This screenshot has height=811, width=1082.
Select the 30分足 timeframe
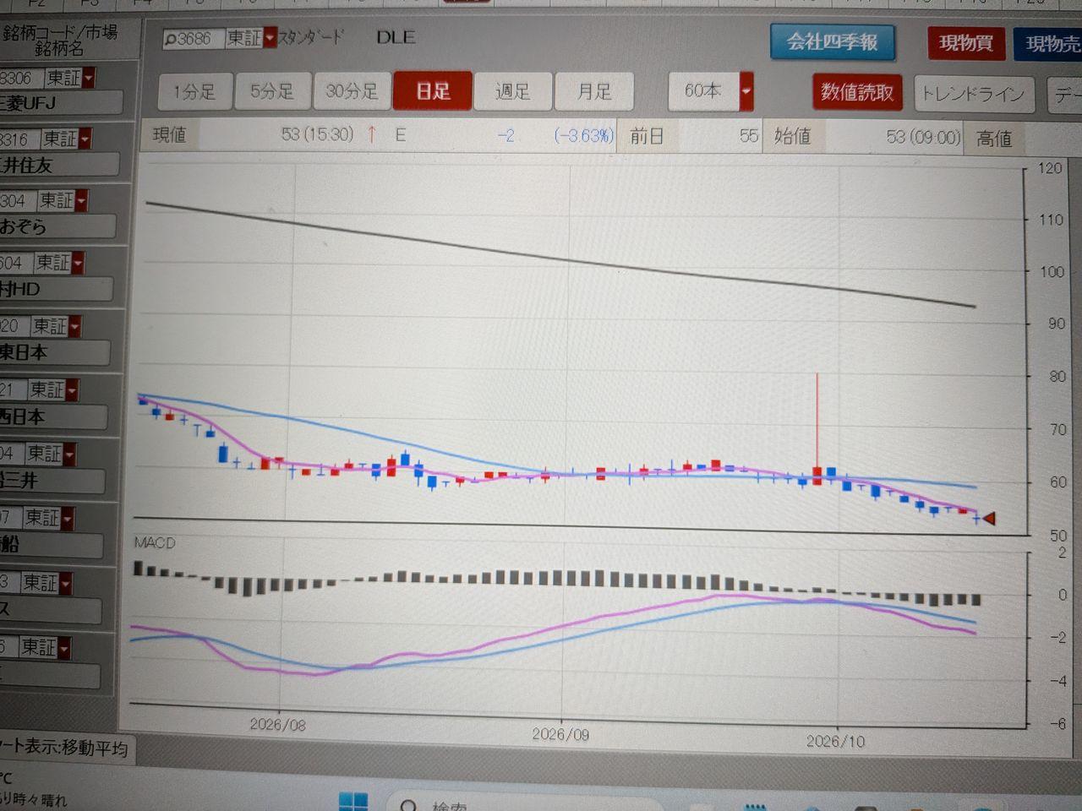352,91
